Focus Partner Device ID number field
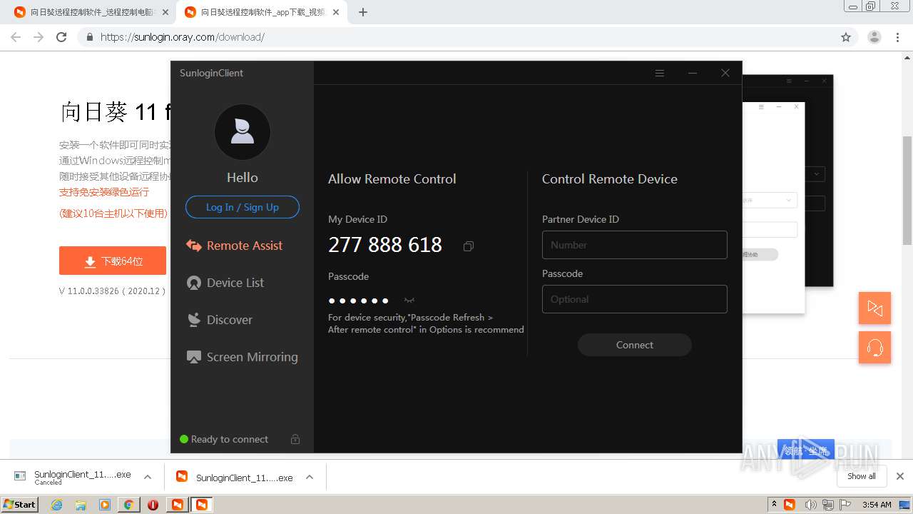 635,245
